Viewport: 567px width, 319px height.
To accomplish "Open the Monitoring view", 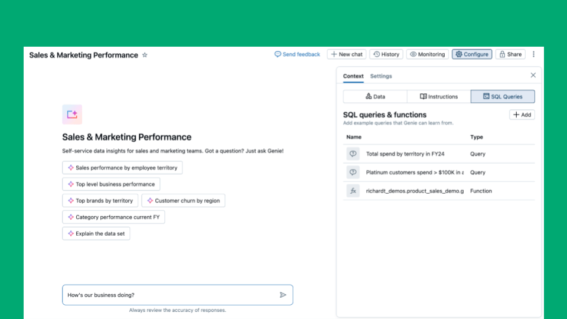I will [427, 54].
